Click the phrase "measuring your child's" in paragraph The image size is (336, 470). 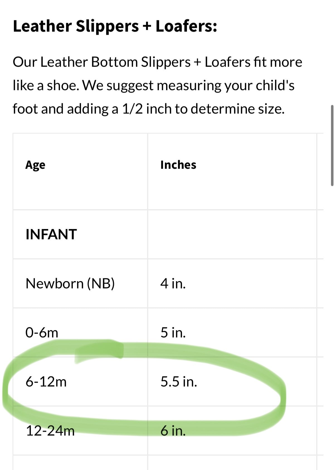pyautogui.click(x=225, y=86)
